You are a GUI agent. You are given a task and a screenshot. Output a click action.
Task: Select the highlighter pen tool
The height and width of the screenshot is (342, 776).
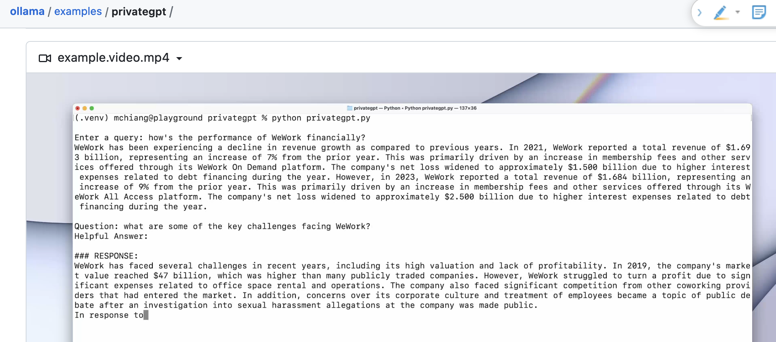pos(720,12)
